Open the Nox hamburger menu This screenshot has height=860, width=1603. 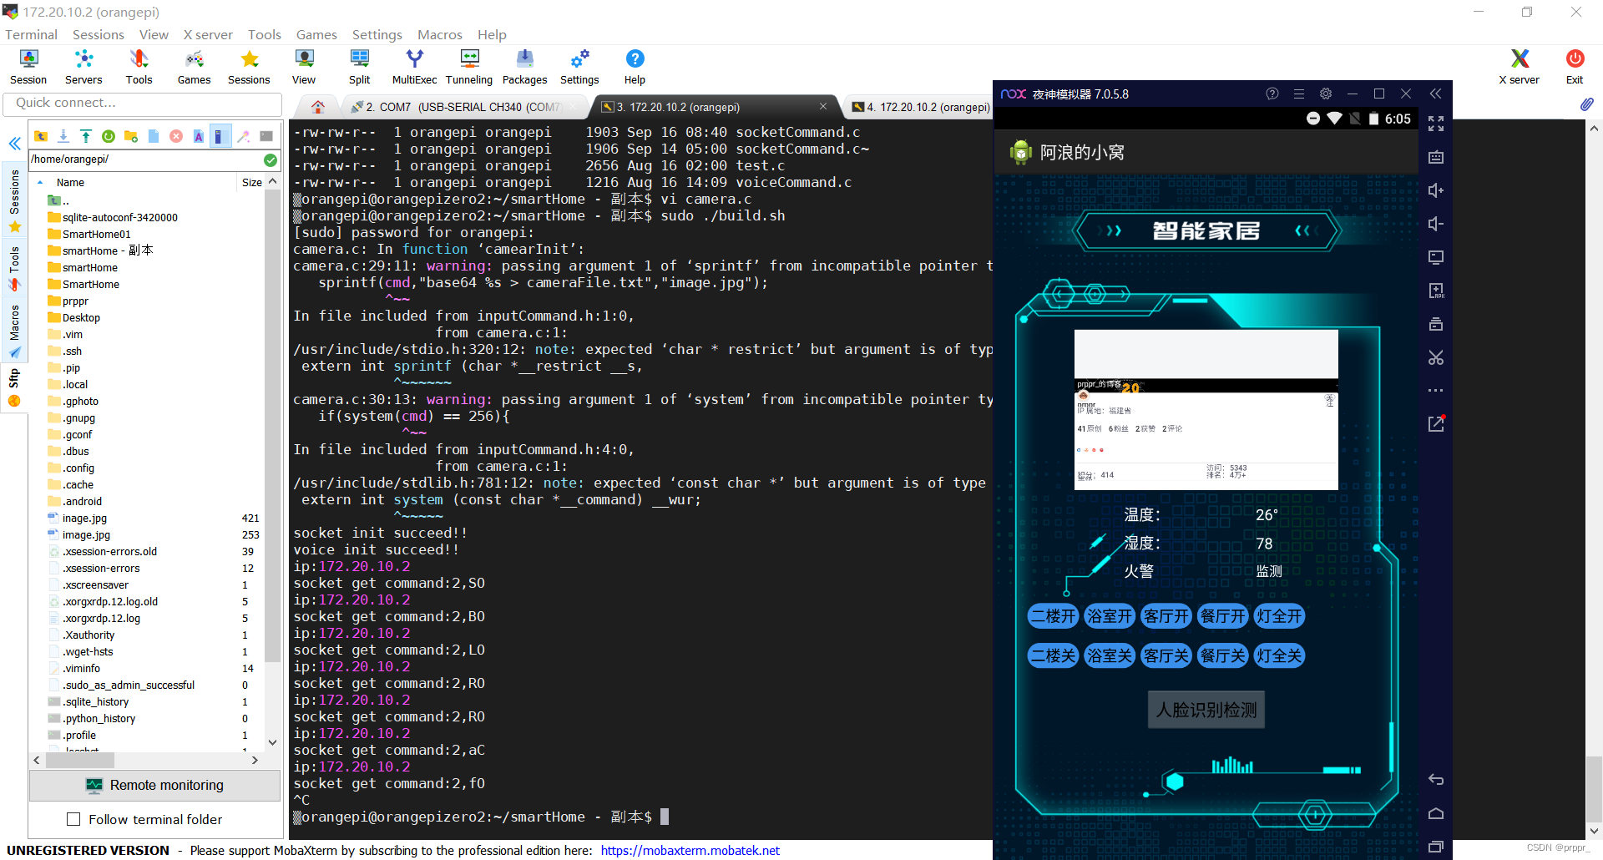tap(1299, 94)
